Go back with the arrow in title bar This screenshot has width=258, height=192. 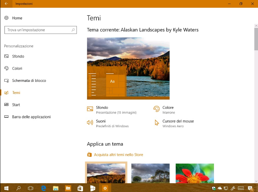6,4
